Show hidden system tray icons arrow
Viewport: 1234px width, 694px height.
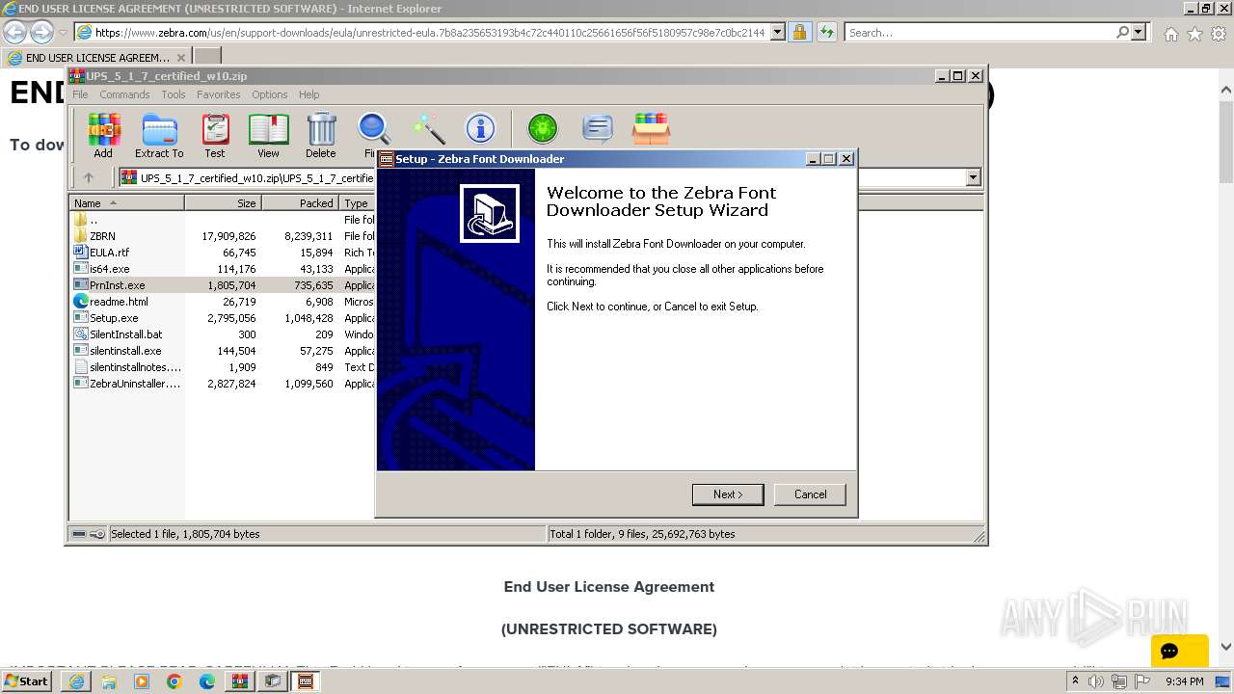[x=1075, y=681]
